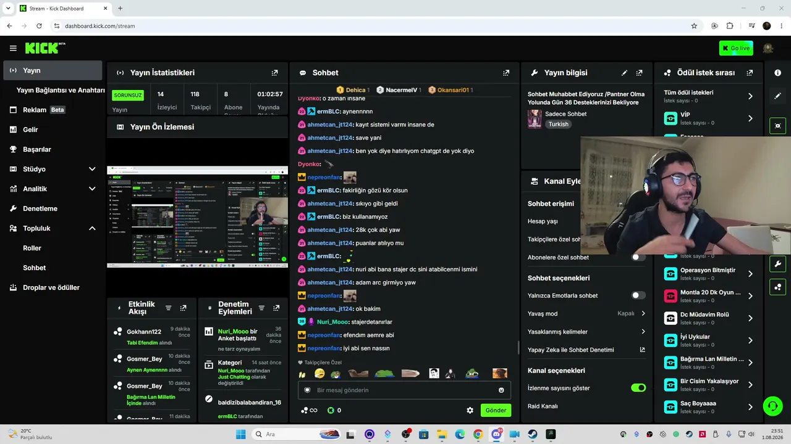Click the user avatar in the header
Screen dimensions: 791x444
click(x=768, y=48)
